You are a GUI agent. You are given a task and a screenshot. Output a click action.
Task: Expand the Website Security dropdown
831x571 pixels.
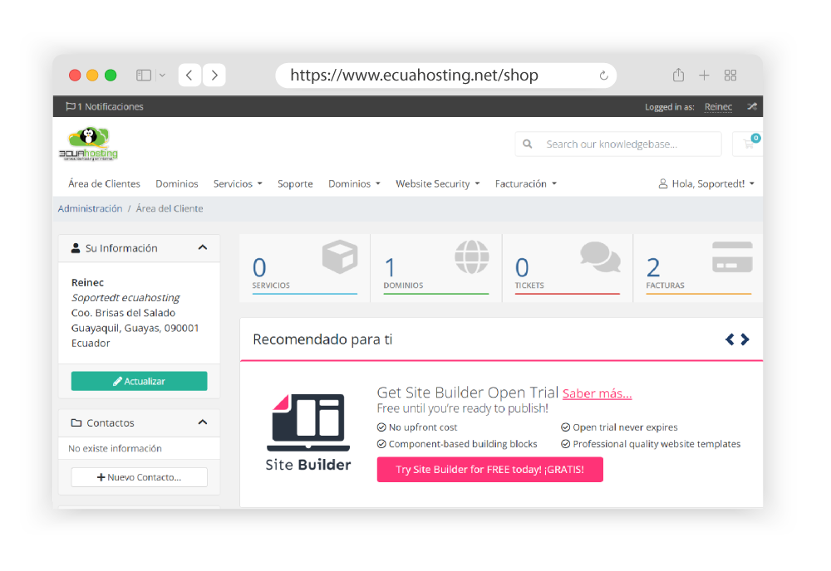[x=436, y=183]
